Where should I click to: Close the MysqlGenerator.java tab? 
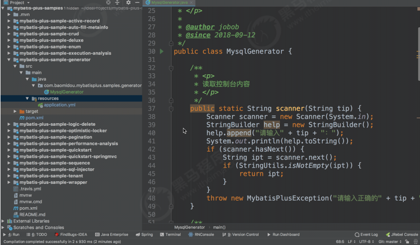click(191, 3)
